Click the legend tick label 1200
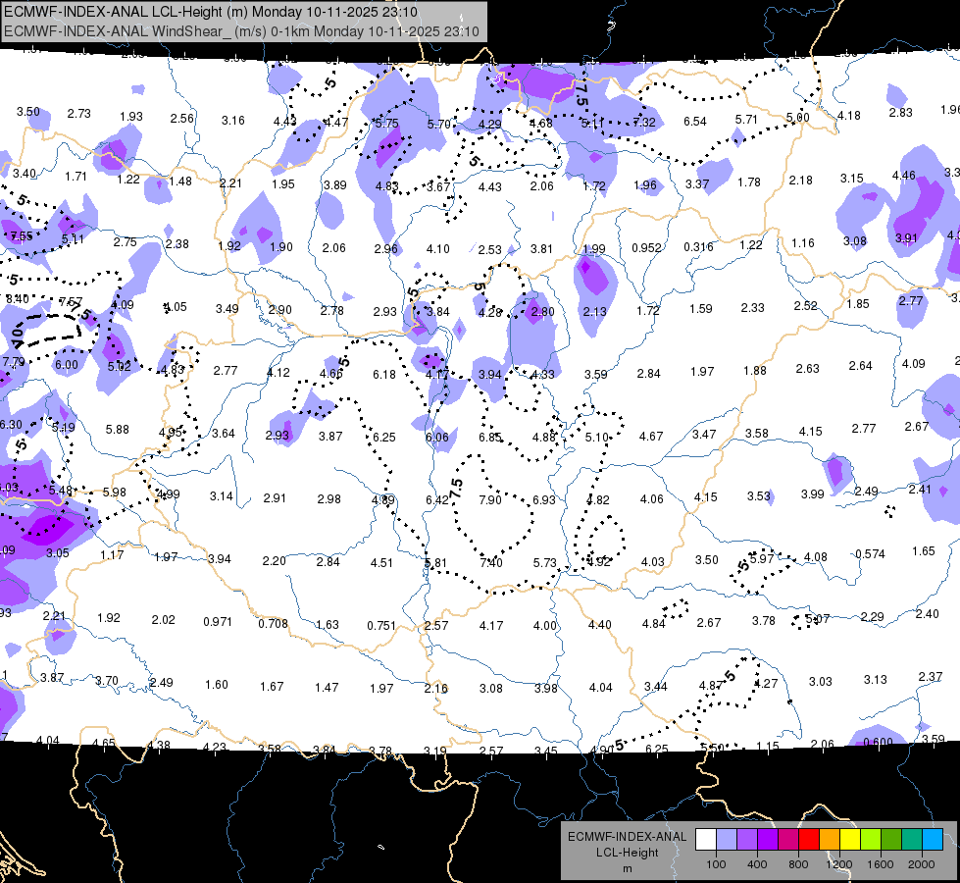Viewport: 960px width, 883px height. pos(838,864)
